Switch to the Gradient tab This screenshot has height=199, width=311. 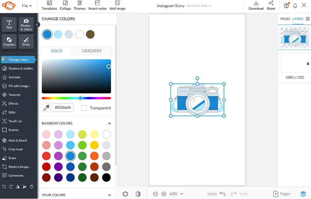92,51
